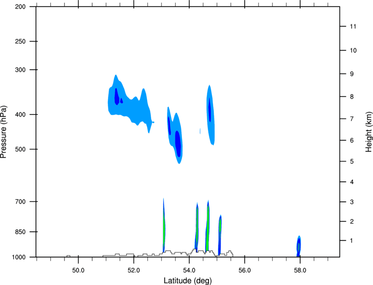Click the dark-blue core near 500 hPa
373x285 pixels.
(178, 142)
